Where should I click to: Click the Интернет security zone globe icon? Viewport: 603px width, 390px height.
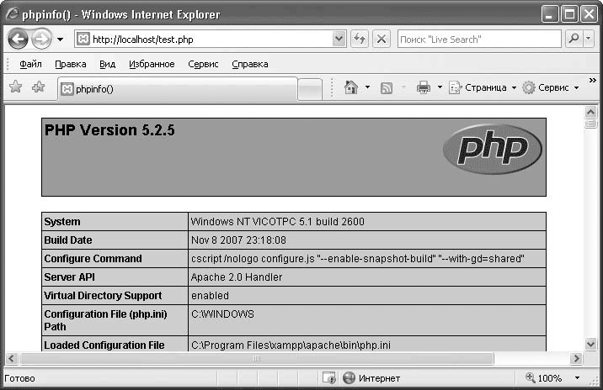(349, 378)
